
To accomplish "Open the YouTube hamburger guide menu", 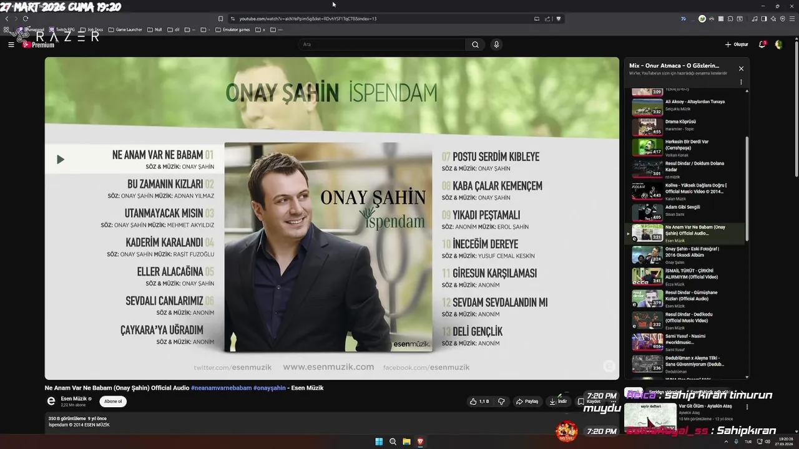I will [x=11, y=44].
